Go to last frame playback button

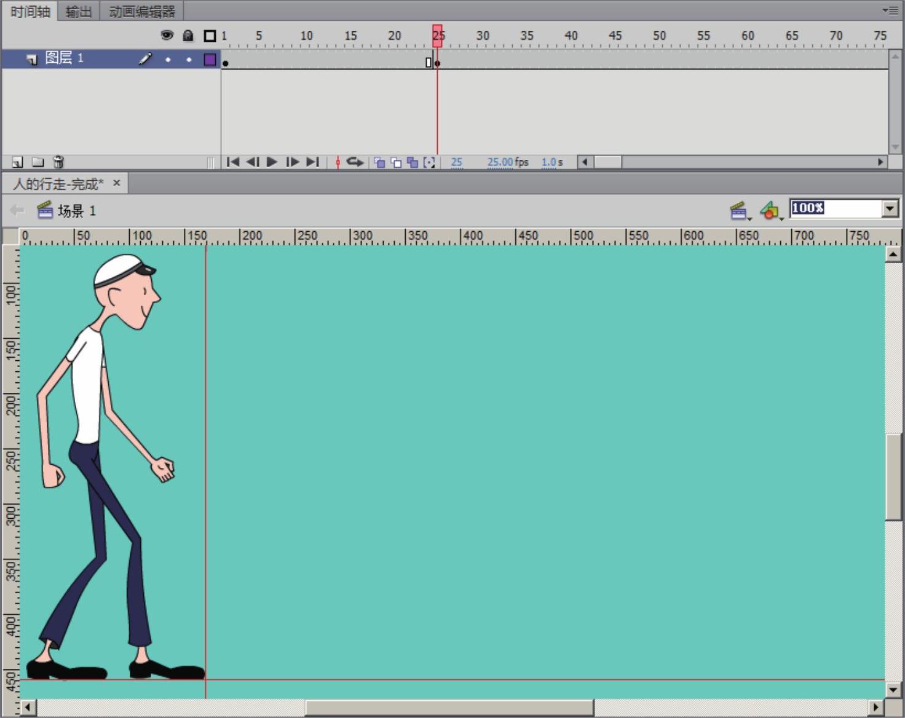[312, 162]
